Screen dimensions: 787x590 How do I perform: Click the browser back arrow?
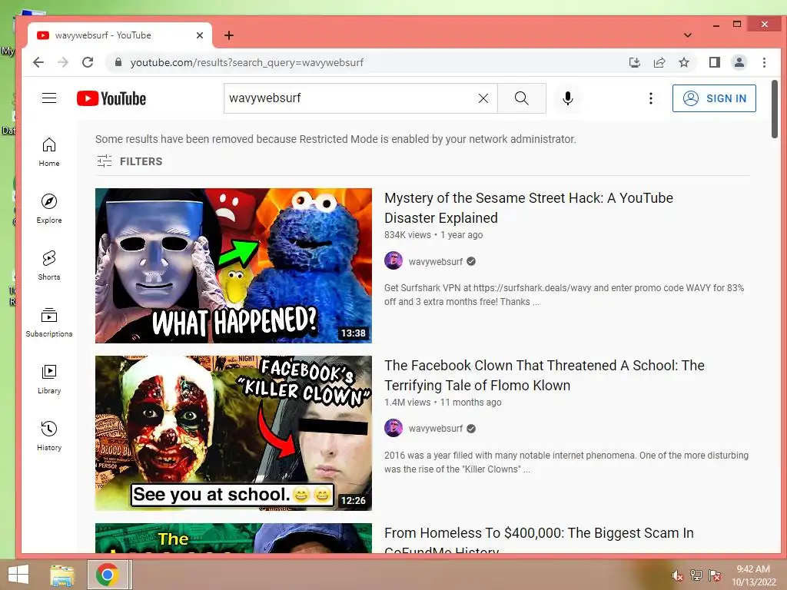point(38,62)
